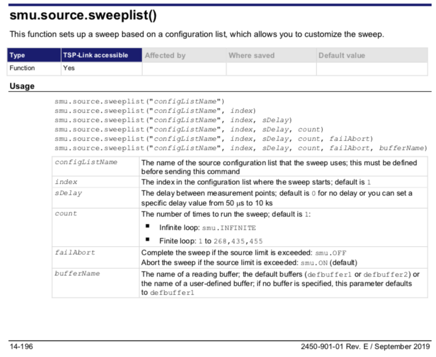Click the page number 14-196
Screen dimensions: 436x357
click(x=21, y=346)
